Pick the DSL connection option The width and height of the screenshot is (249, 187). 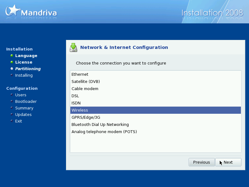coord(155,96)
